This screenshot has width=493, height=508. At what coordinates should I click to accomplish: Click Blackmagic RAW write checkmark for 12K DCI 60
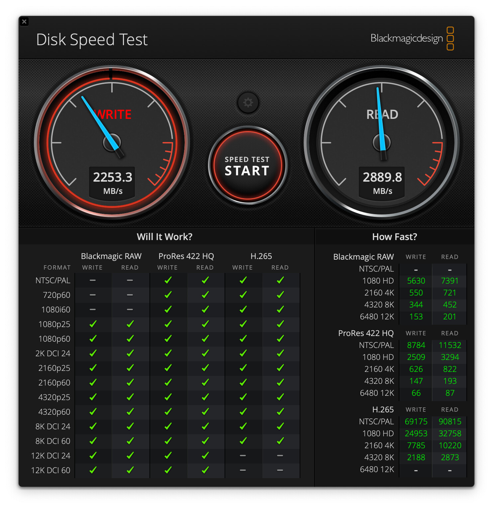coord(93,470)
